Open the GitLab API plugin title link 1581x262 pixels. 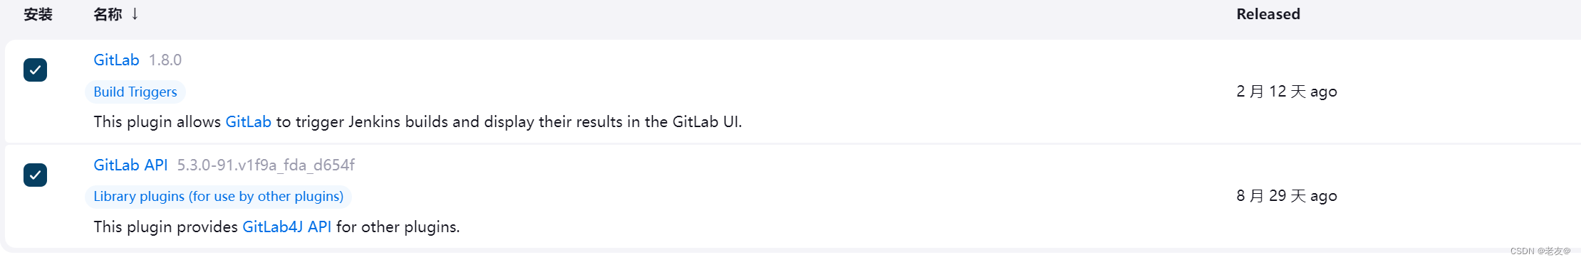coord(130,165)
